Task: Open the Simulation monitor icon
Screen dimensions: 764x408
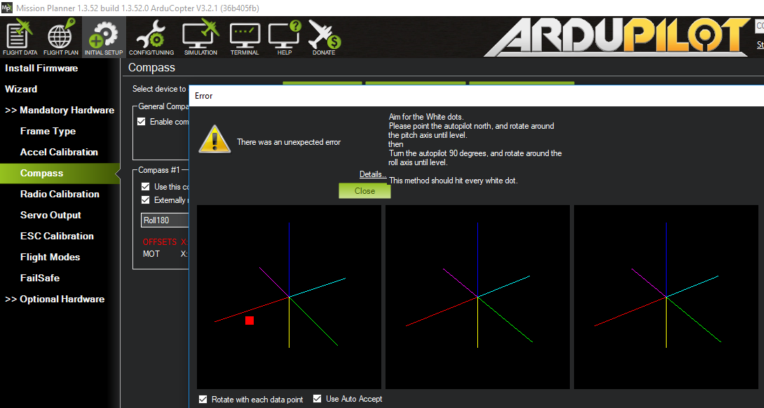Action: [200, 37]
